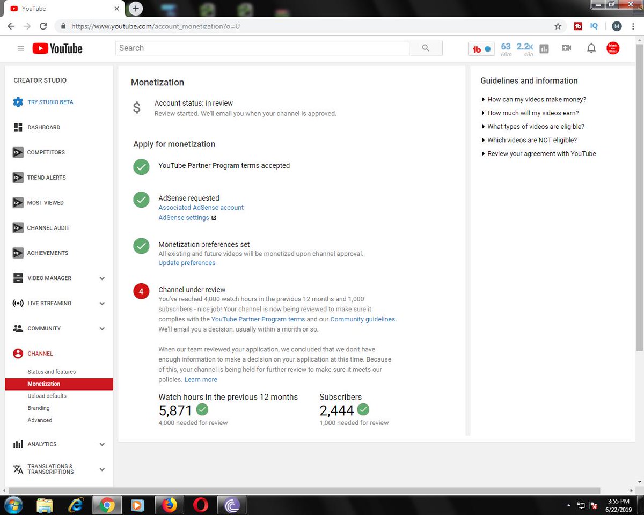Click the search magnifier button
The image size is (644, 515).
coord(426,48)
